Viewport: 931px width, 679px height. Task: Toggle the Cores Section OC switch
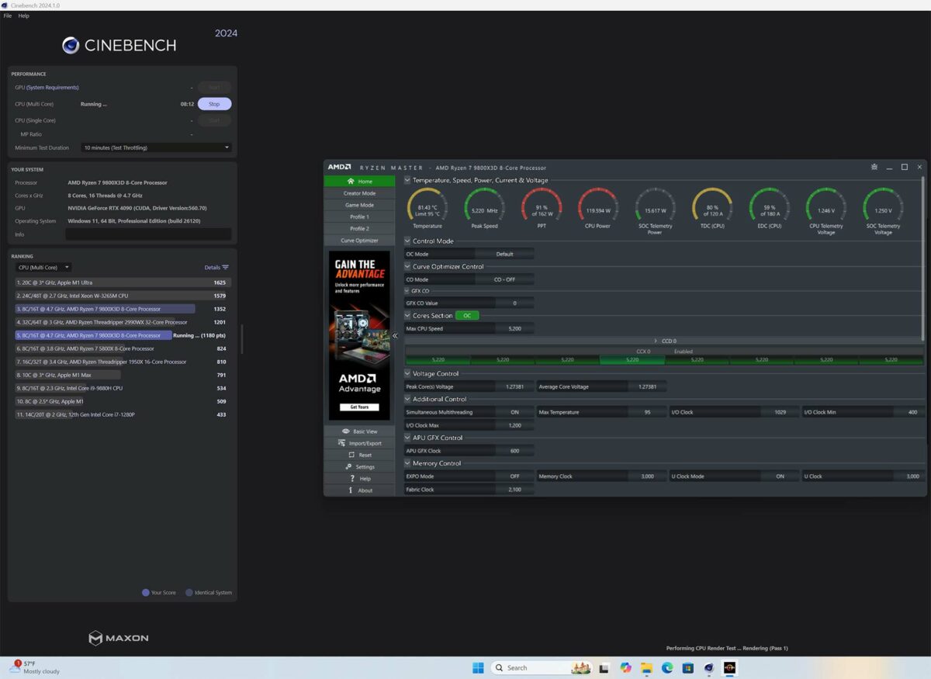click(467, 315)
